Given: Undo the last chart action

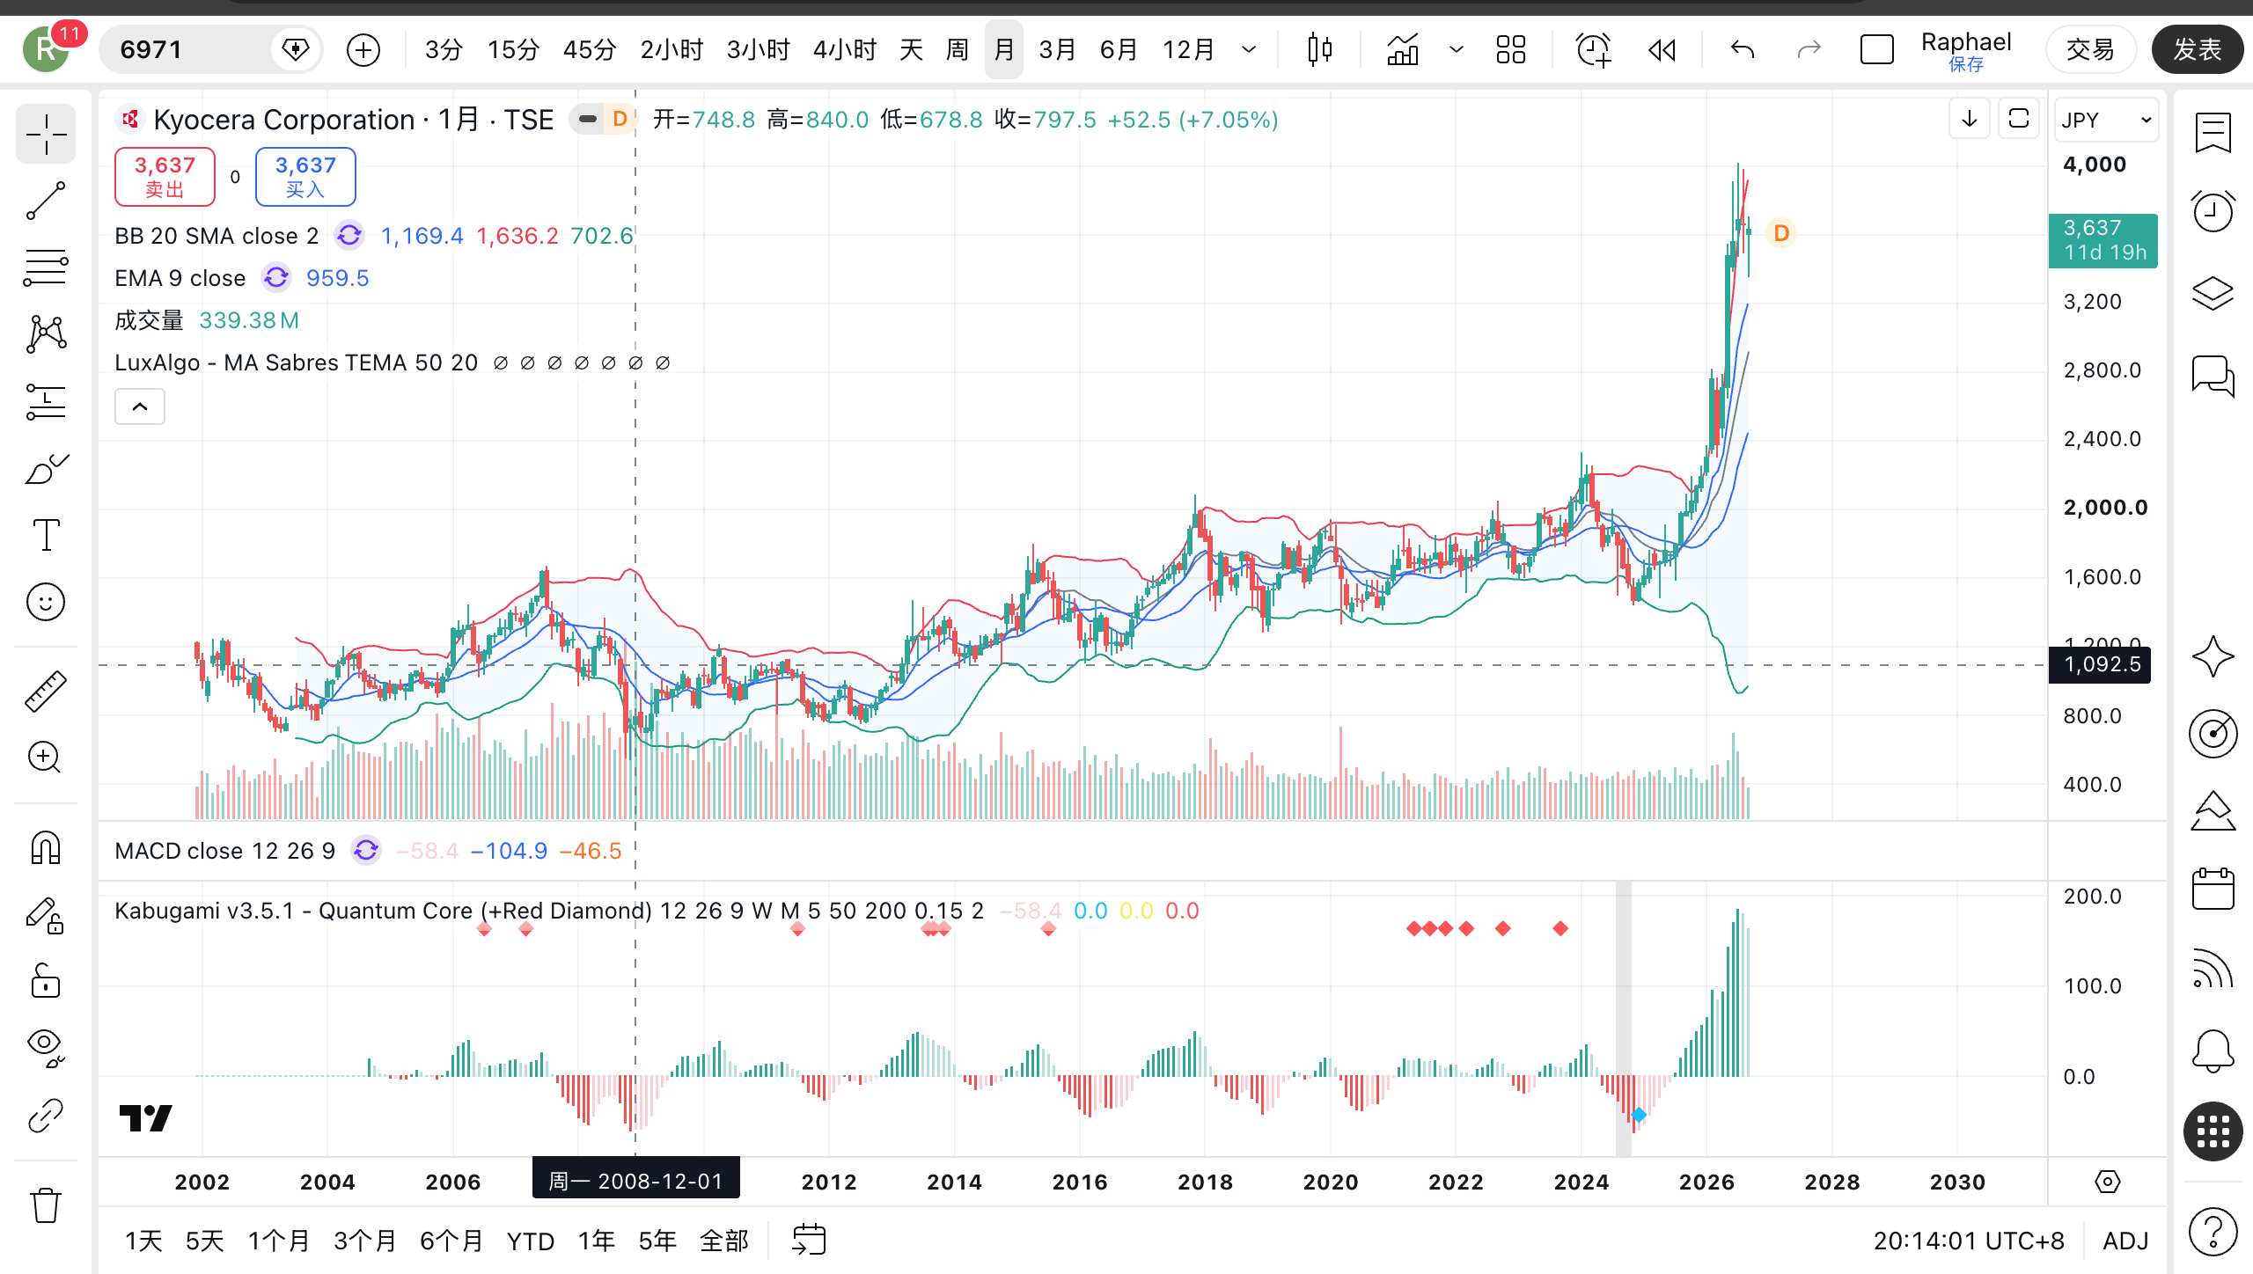Looking at the screenshot, I should pos(1743,49).
